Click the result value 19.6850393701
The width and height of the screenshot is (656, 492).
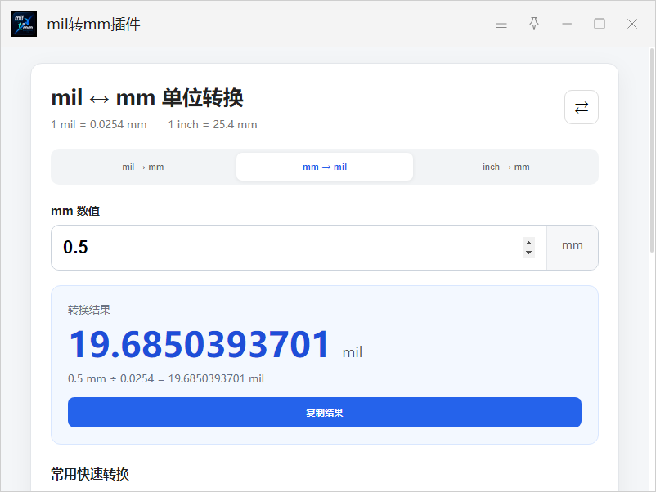pos(199,344)
